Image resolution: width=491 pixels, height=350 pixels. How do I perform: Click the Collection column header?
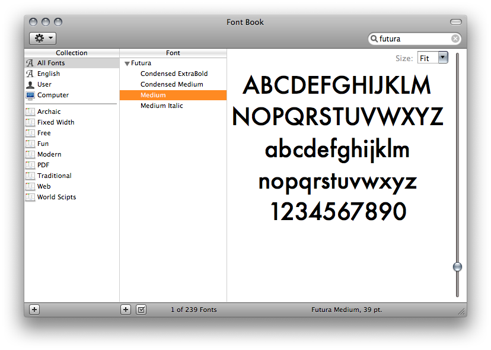point(72,53)
